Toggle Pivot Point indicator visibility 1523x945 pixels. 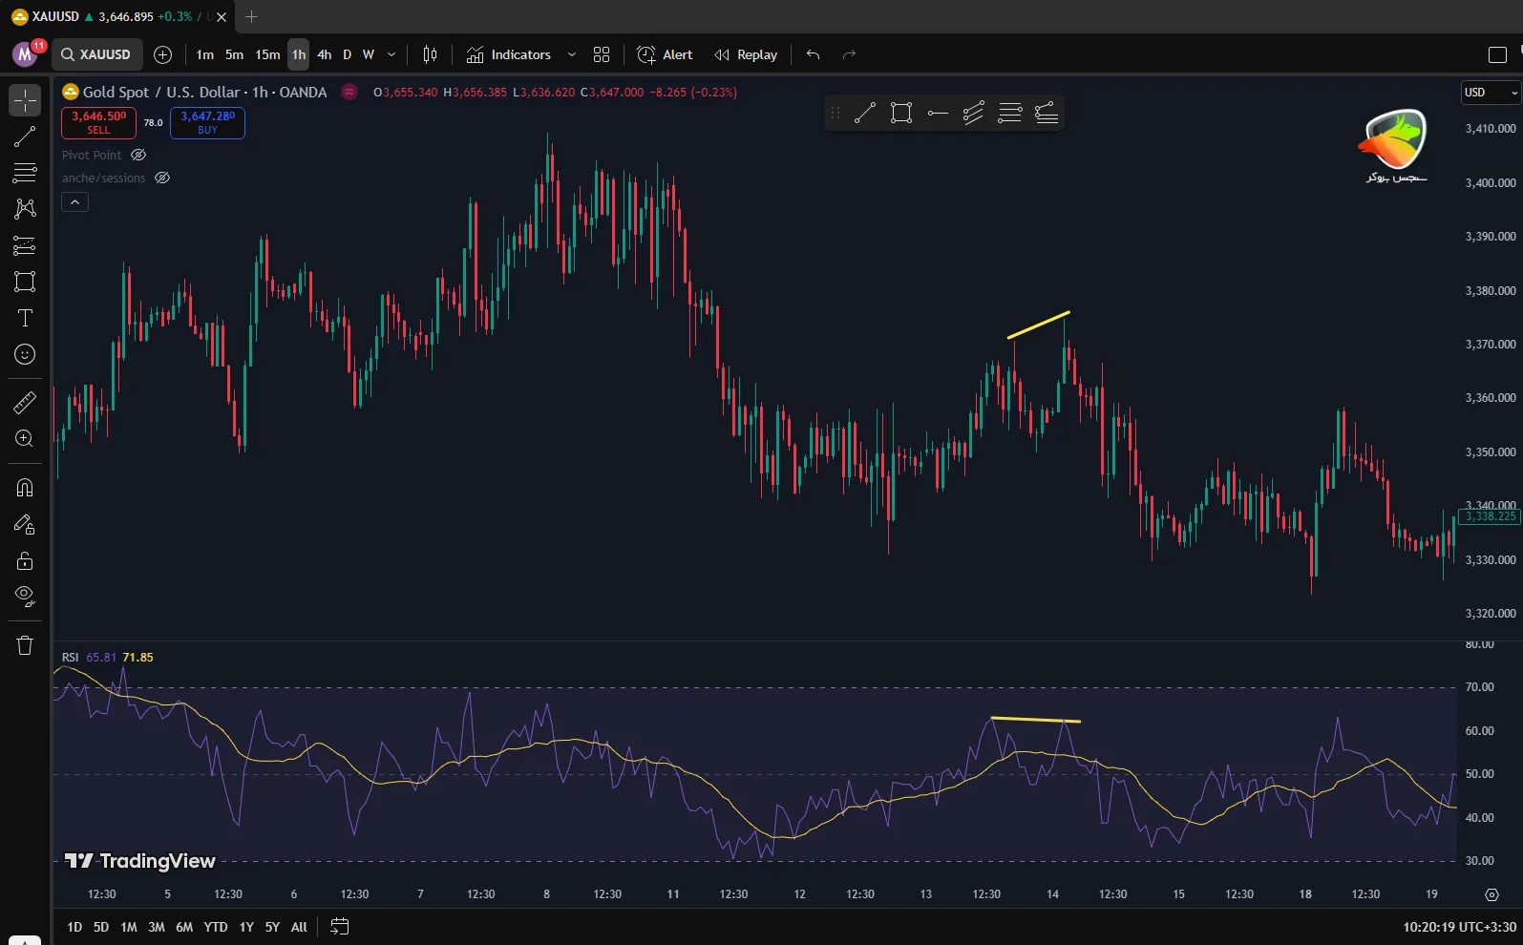click(x=138, y=155)
